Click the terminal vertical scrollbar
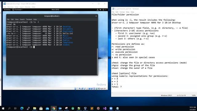Viewport: 197px width, 111px height. point(97,62)
